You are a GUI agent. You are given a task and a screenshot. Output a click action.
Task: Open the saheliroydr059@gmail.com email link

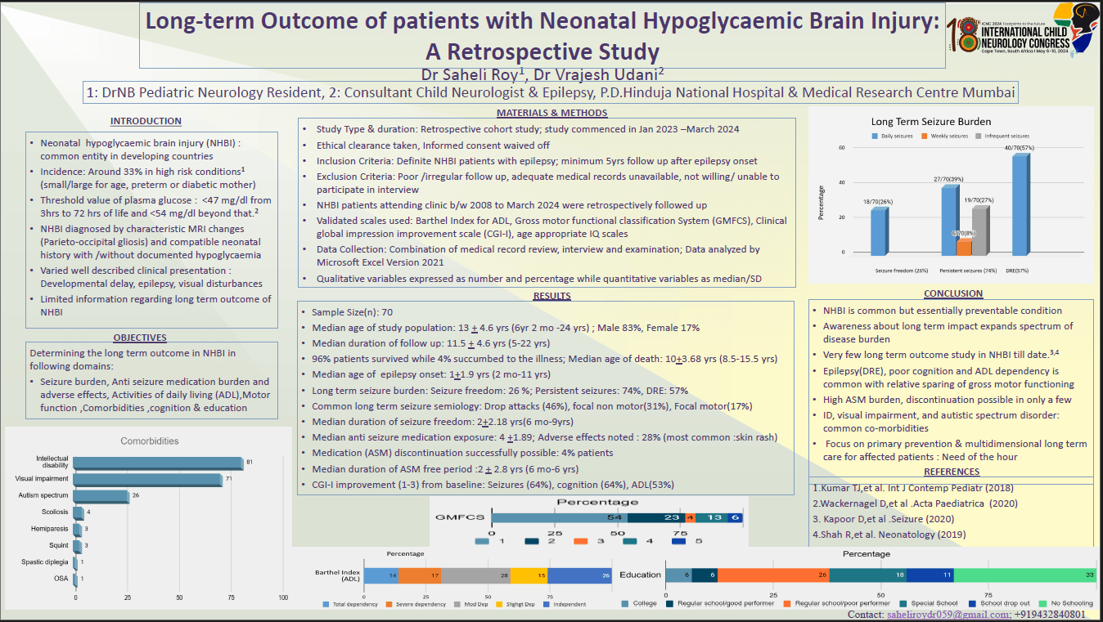[x=948, y=615]
